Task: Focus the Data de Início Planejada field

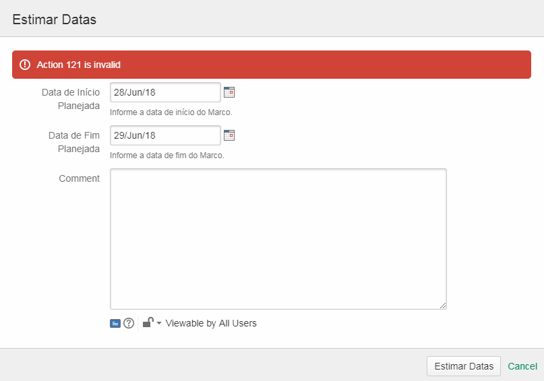Action: click(165, 92)
